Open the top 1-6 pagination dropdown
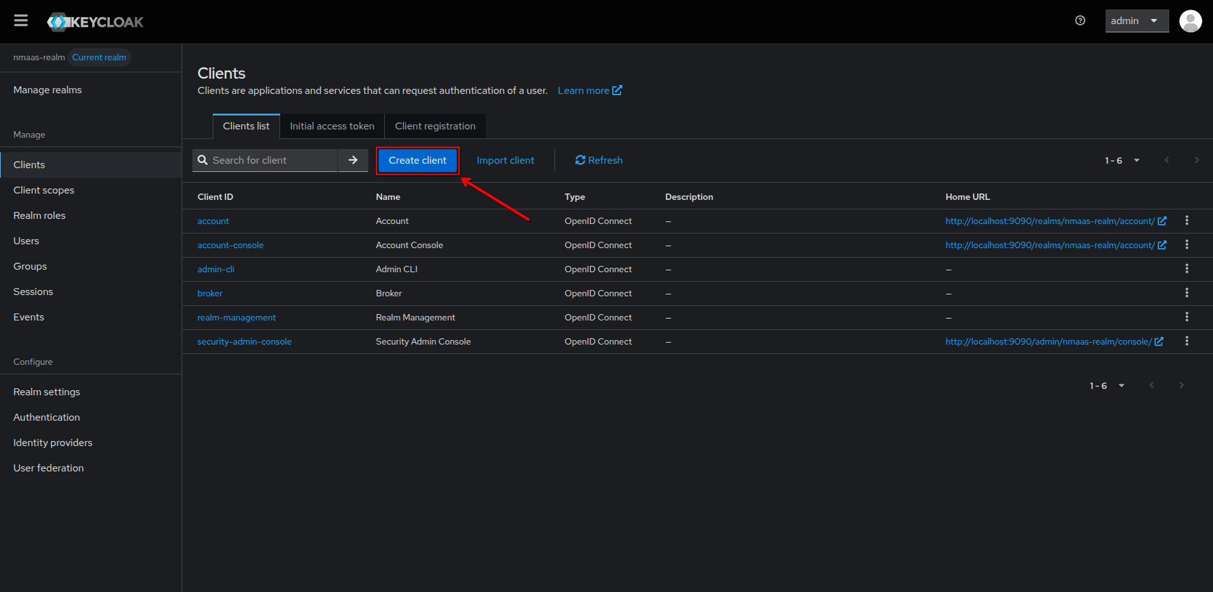The width and height of the screenshot is (1213, 592). pos(1122,161)
